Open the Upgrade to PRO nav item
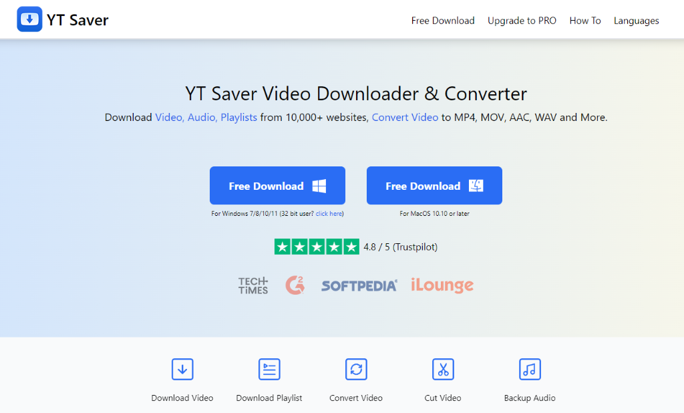The width and height of the screenshot is (684, 413). (x=522, y=21)
